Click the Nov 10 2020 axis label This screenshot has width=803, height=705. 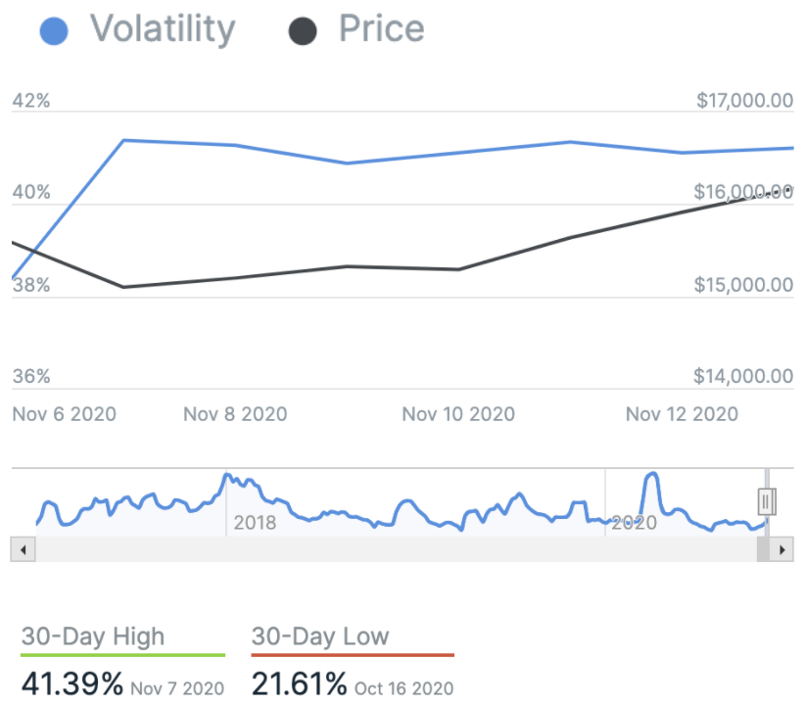click(458, 414)
